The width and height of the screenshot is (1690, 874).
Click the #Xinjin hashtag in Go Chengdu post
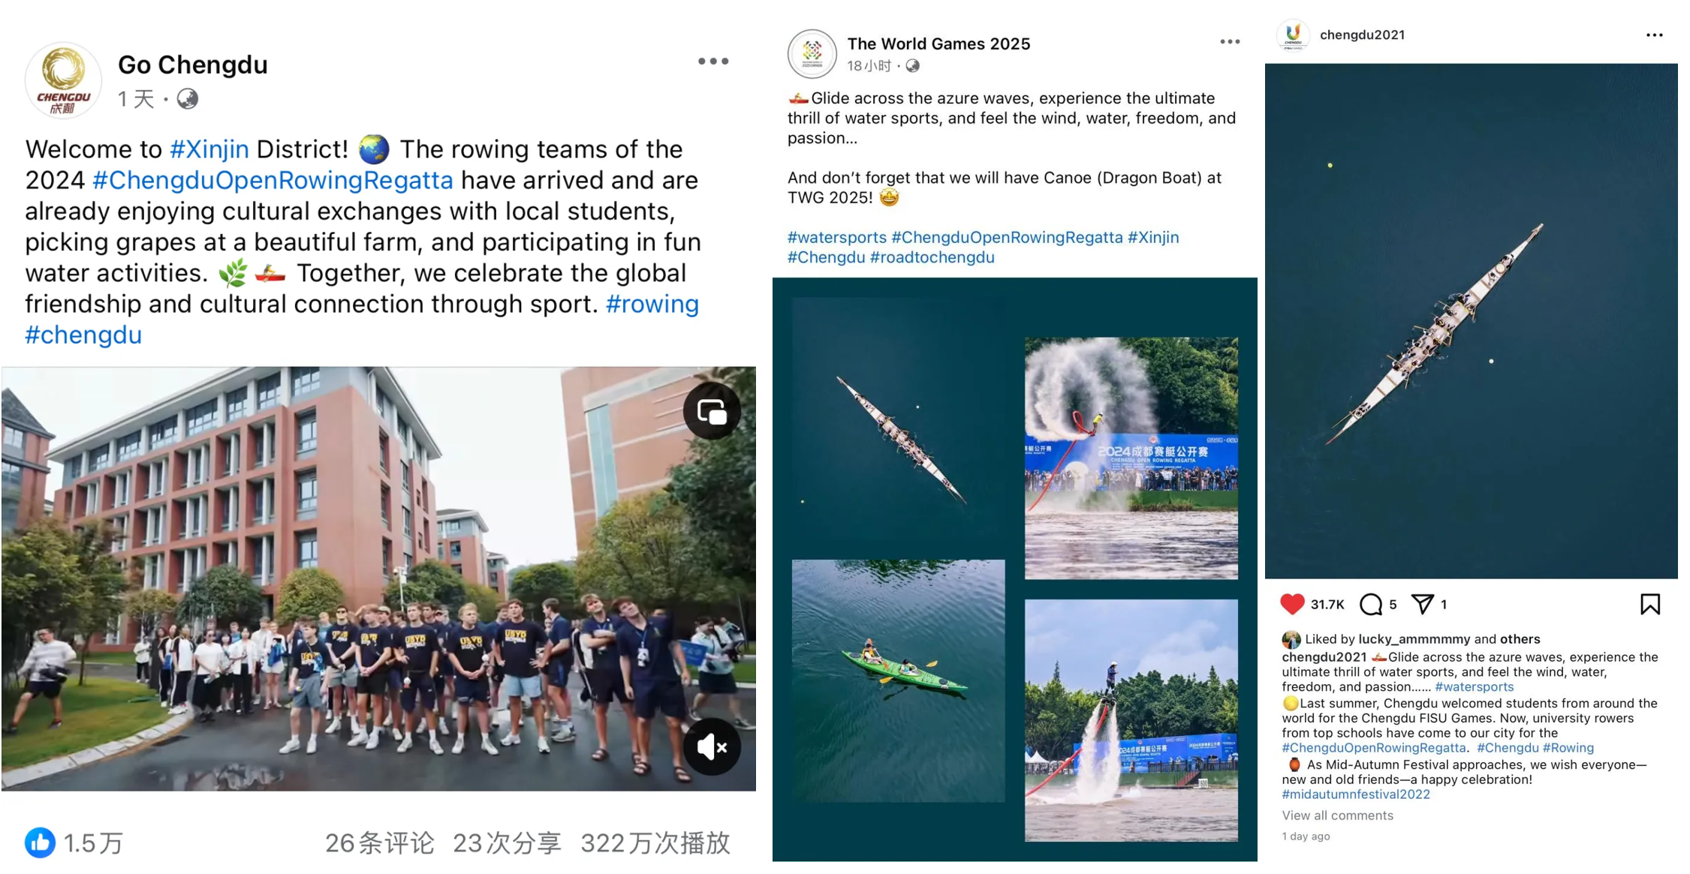point(209,149)
